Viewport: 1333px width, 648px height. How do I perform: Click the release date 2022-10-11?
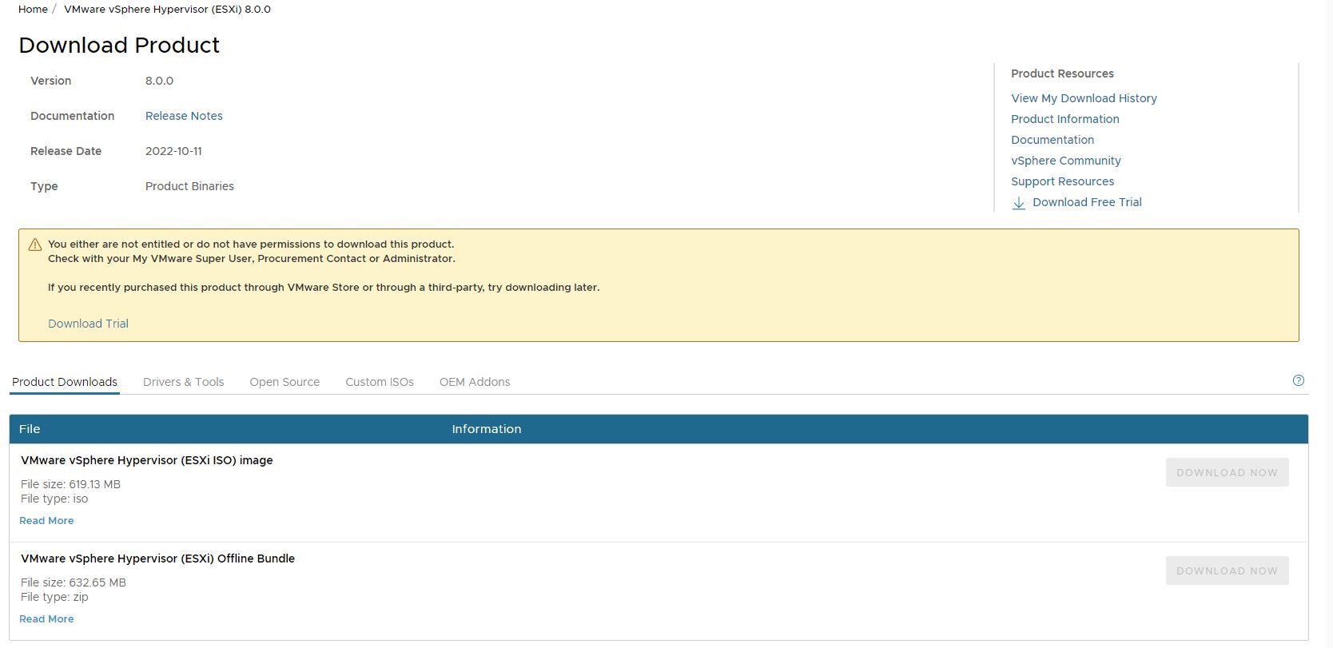(173, 151)
